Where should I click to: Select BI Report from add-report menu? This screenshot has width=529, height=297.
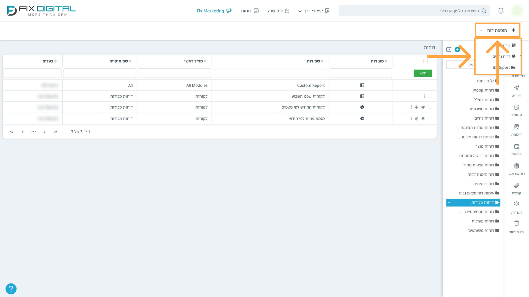[504, 67]
